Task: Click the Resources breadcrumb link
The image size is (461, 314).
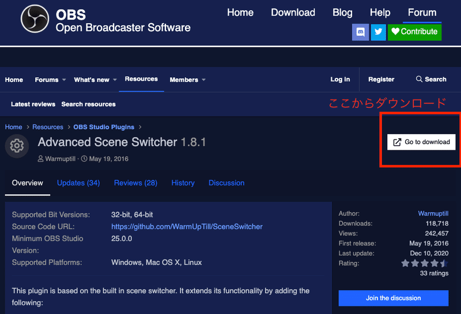Action: click(x=48, y=127)
